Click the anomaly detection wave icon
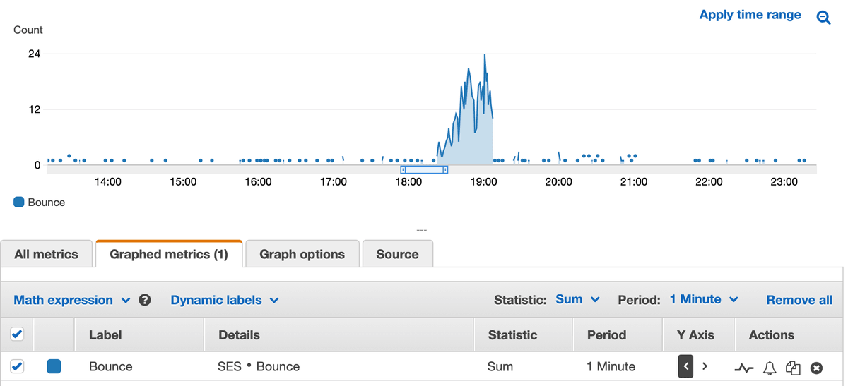848x386 pixels. 744,368
